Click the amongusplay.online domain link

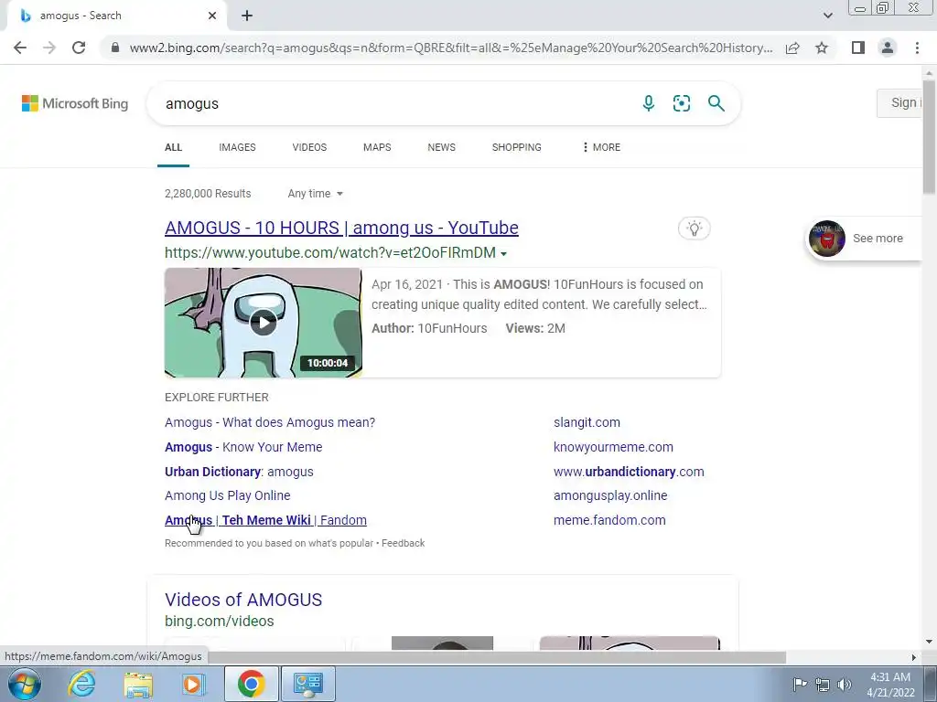pyautogui.click(x=610, y=495)
